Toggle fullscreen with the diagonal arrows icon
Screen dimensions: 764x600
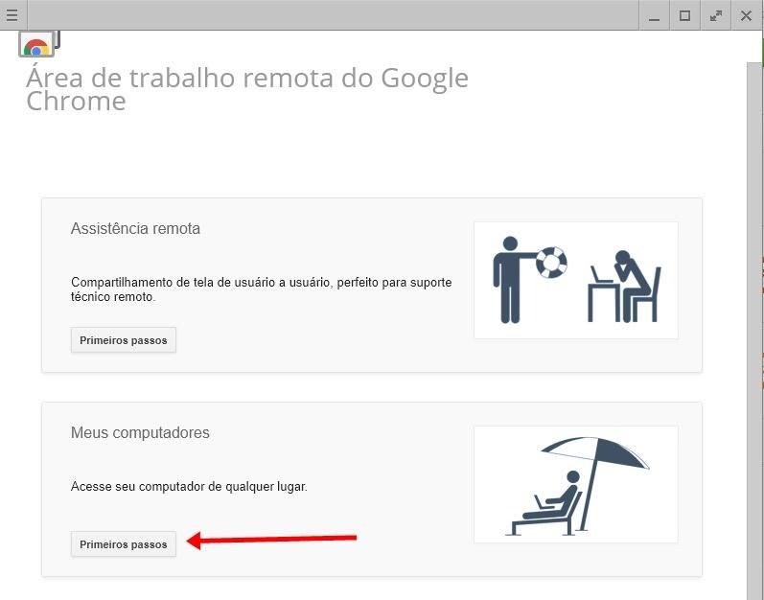click(715, 15)
